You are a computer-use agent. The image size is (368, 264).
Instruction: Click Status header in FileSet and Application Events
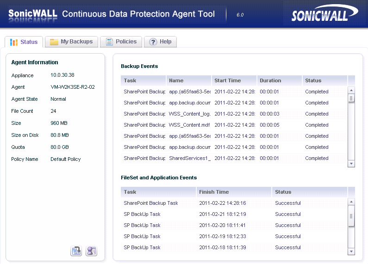click(309, 192)
